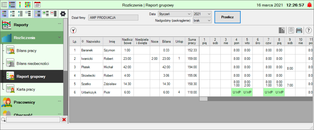This screenshot has width=314, height=130.
Task: Switch to the colored grid tiles view
Action: [x=28, y=4]
